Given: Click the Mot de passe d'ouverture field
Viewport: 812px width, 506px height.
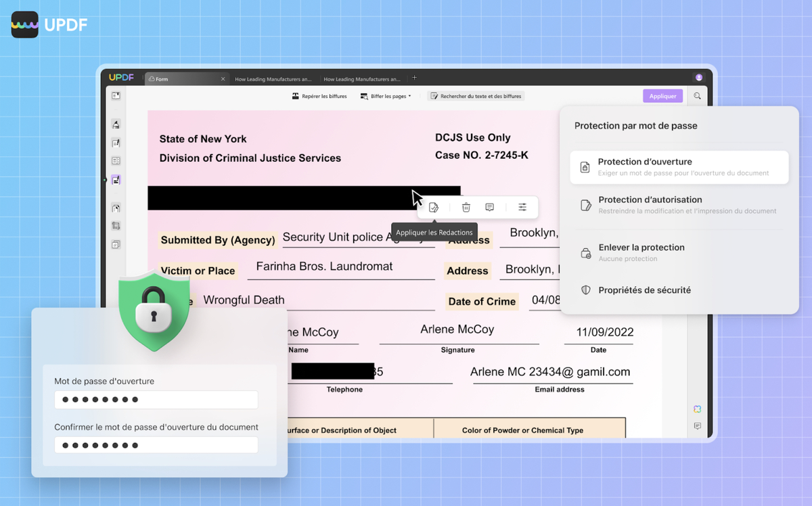Looking at the screenshot, I should (x=156, y=400).
